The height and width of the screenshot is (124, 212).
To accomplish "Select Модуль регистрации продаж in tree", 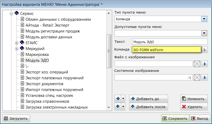I will (x=53, y=31).
